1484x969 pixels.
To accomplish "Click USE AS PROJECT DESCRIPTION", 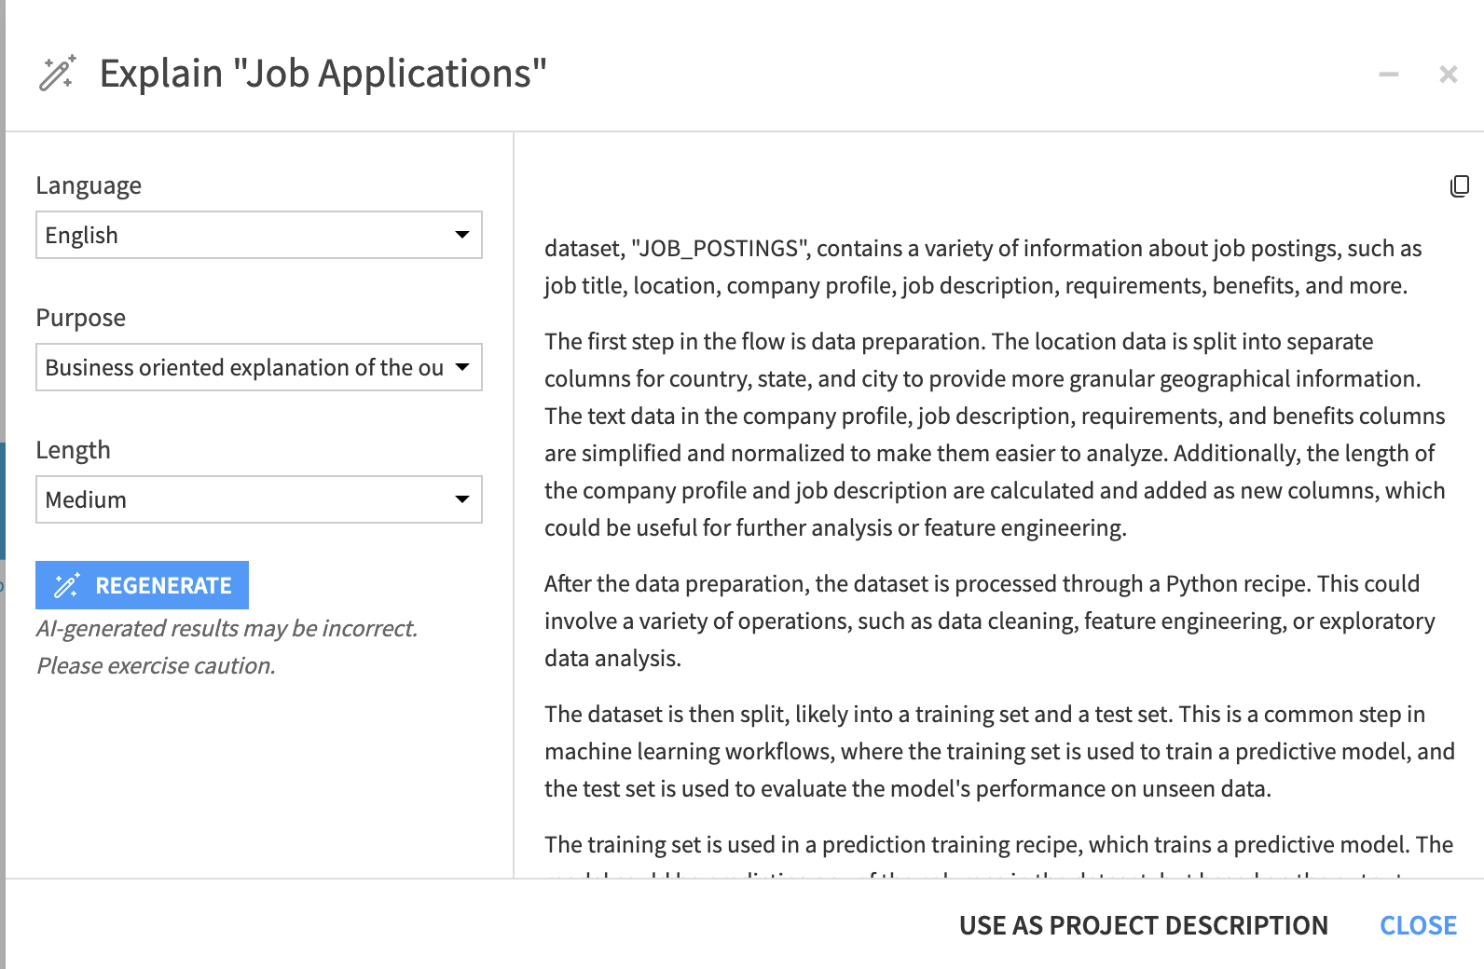I will (1143, 925).
